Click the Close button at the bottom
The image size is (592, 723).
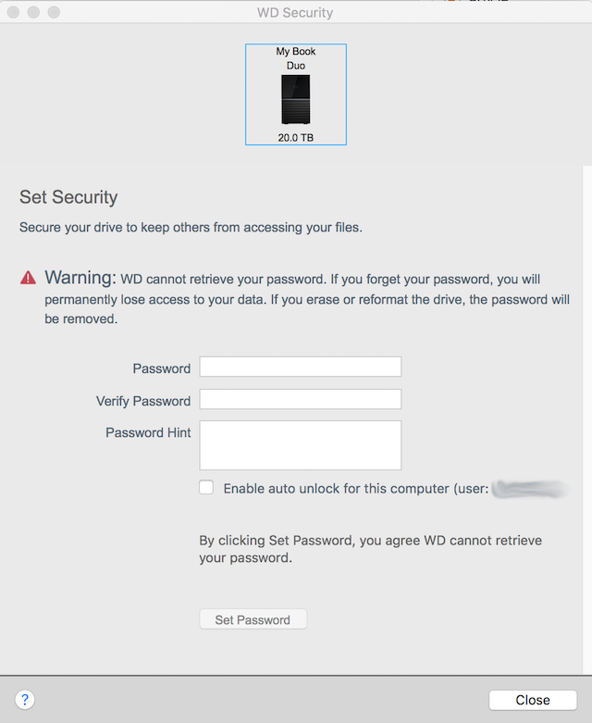(x=533, y=700)
